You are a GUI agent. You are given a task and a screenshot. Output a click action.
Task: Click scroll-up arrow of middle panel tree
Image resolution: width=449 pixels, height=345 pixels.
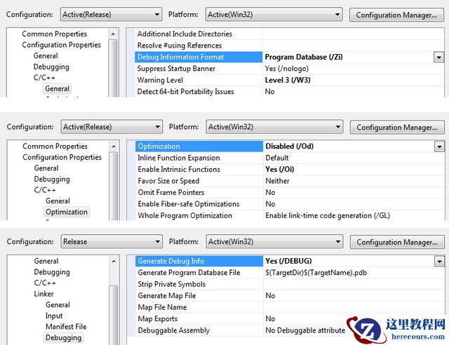tap(114, 147)
